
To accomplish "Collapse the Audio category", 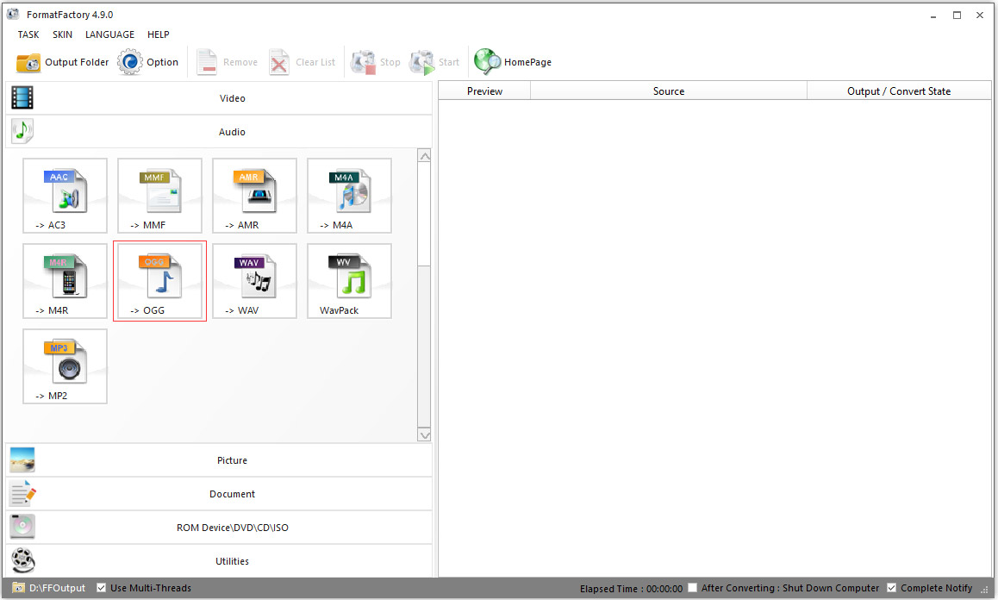I will (219, 132).
